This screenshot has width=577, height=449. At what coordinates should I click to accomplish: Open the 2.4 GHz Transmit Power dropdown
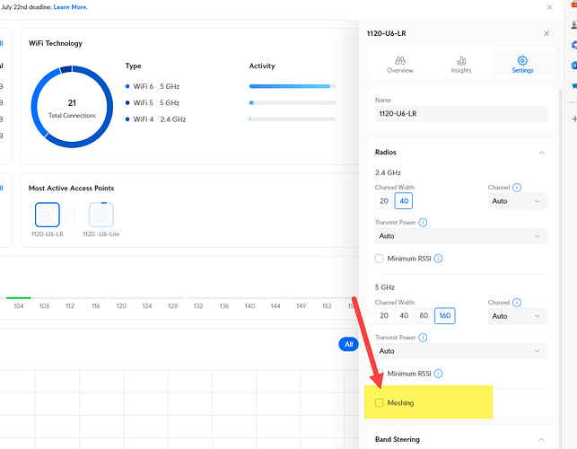coord(460,236)
